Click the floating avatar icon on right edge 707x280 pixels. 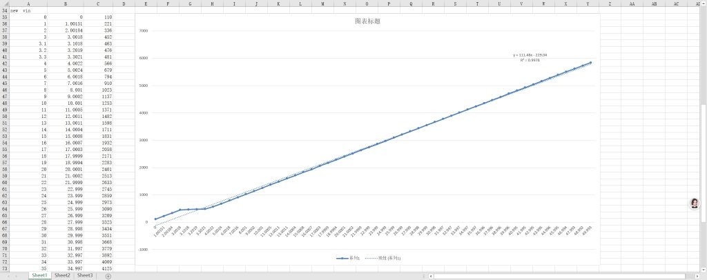(x=695, y=203)
